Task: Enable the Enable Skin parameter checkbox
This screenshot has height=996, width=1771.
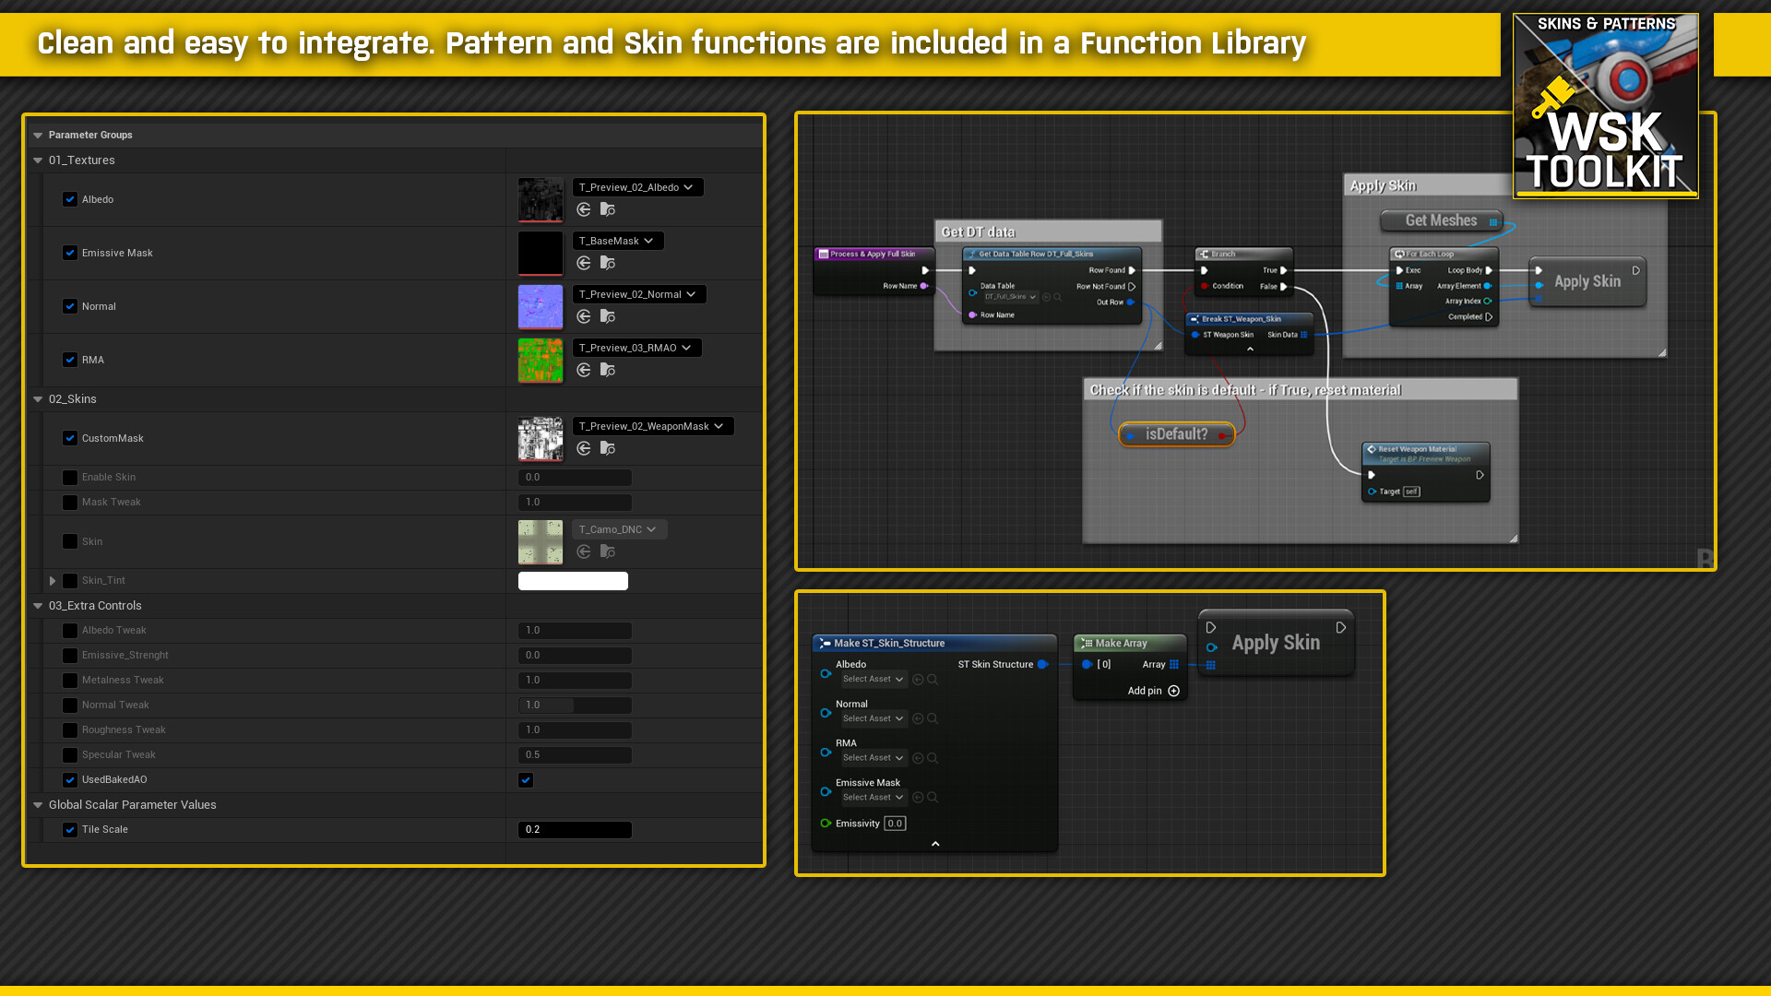Action: click(x=70, y=478)
